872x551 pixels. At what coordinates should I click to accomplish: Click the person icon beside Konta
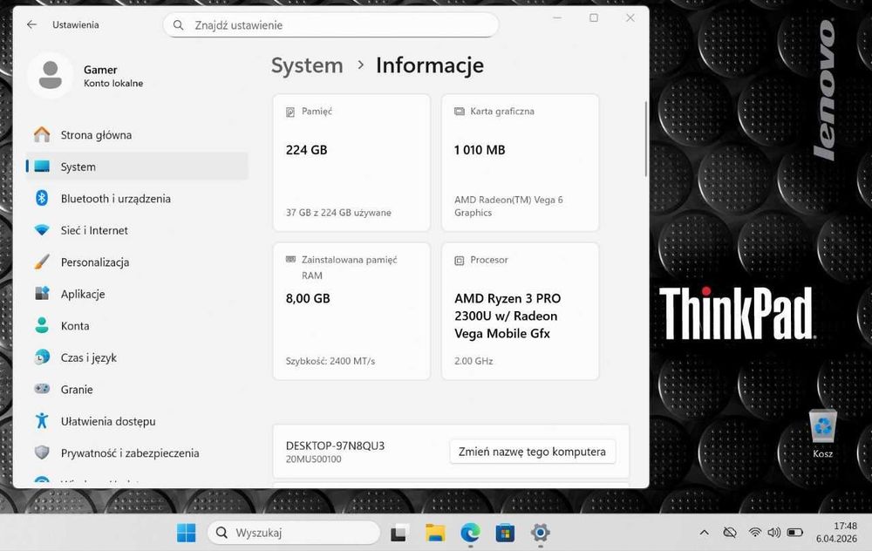pos(42,325)
